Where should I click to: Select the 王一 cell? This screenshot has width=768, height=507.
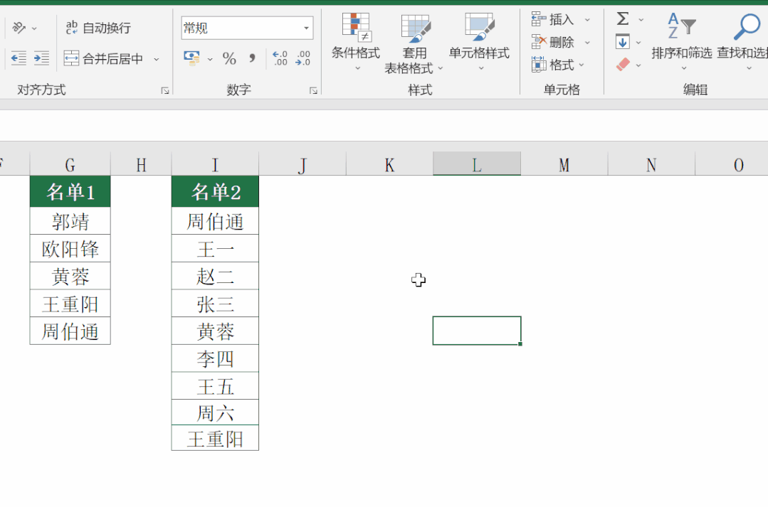[215, 249]
